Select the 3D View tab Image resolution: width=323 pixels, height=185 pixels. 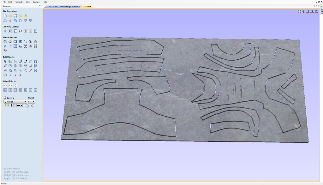point(87,6)
